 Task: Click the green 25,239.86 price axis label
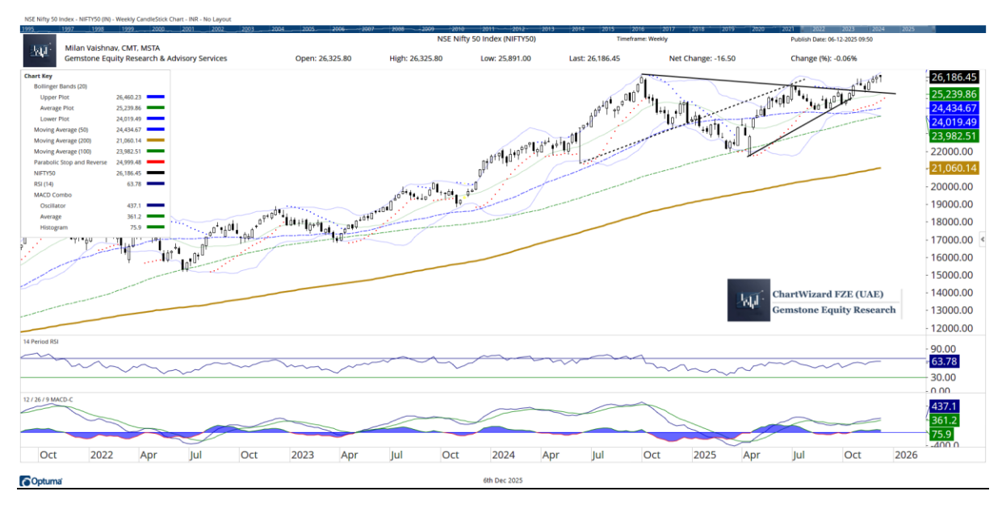(954, 94)
